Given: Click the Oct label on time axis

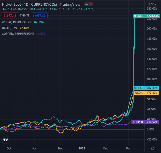Looking at the screenshot, I should point(9,148).
